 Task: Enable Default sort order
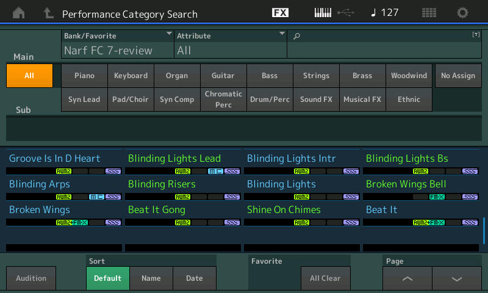click(x=107, y=278)
